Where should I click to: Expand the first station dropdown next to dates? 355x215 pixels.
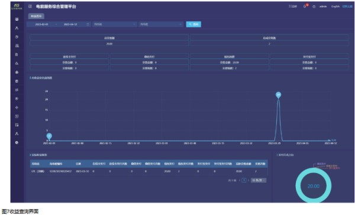coord(115,24)
